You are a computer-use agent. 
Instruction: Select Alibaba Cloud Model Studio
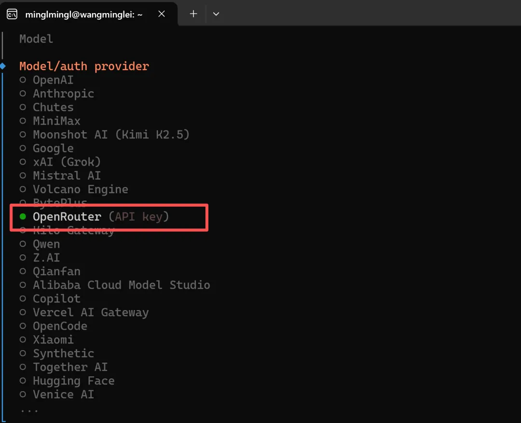(115, 285)
